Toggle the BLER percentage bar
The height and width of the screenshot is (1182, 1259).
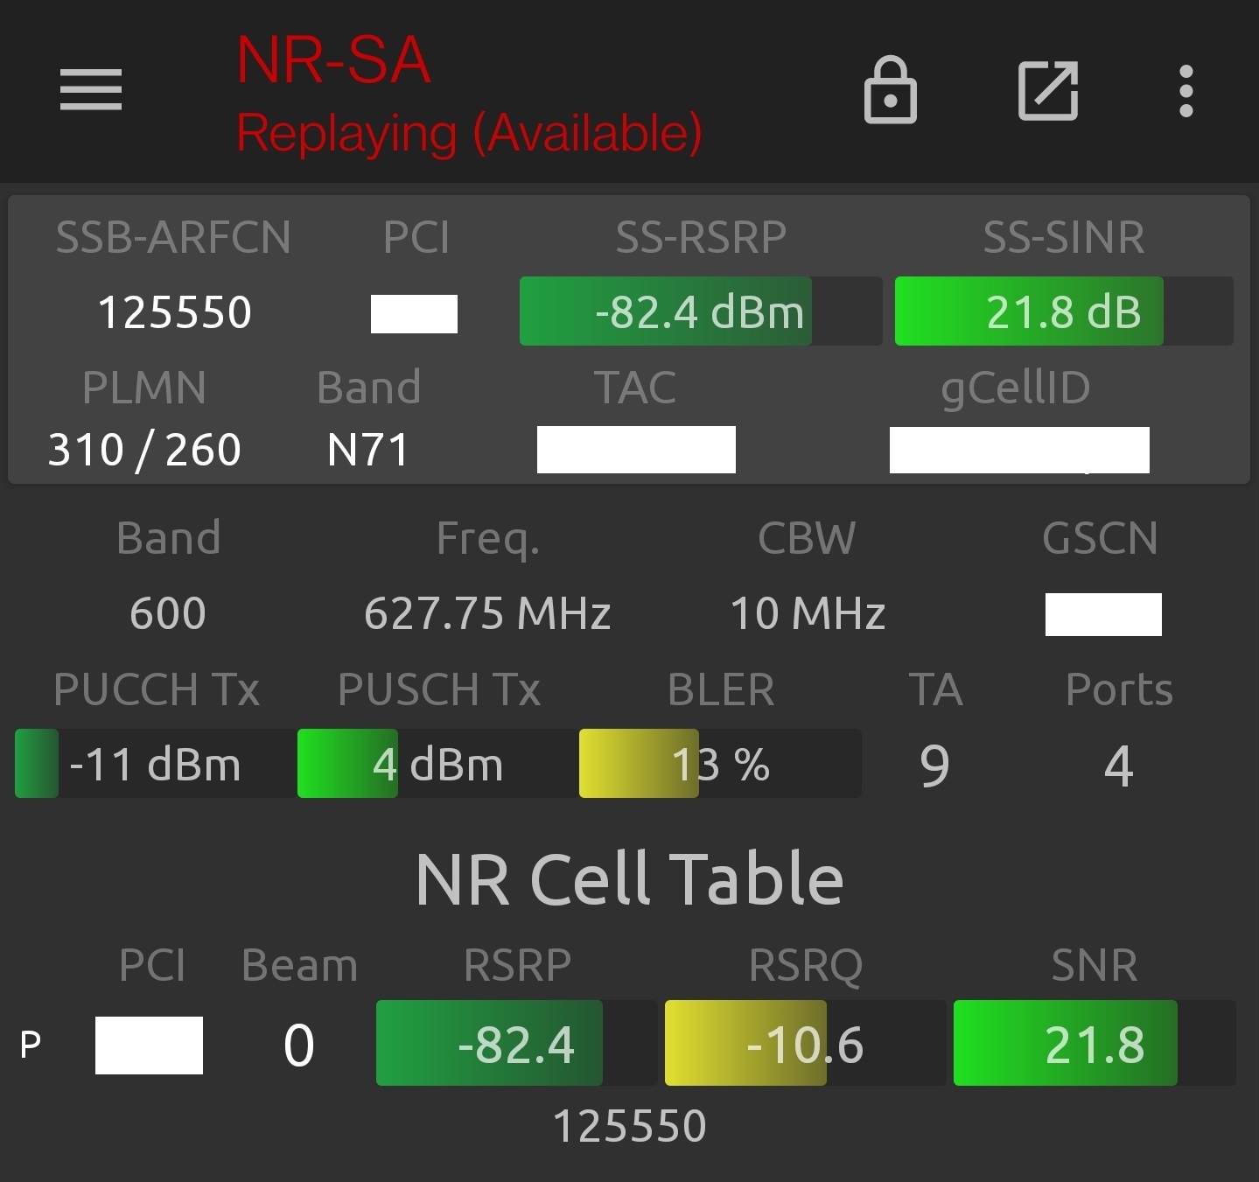720,764
